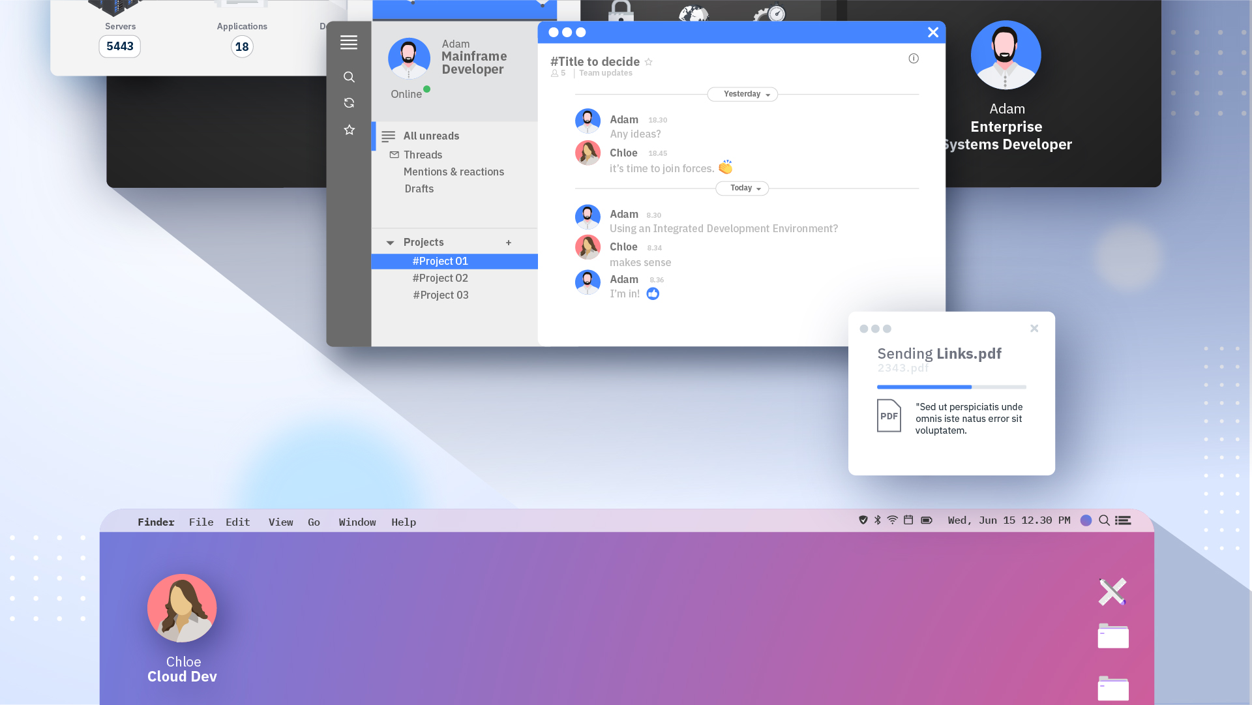Click the Bluetooth icon in menu bar

point(878,520)
